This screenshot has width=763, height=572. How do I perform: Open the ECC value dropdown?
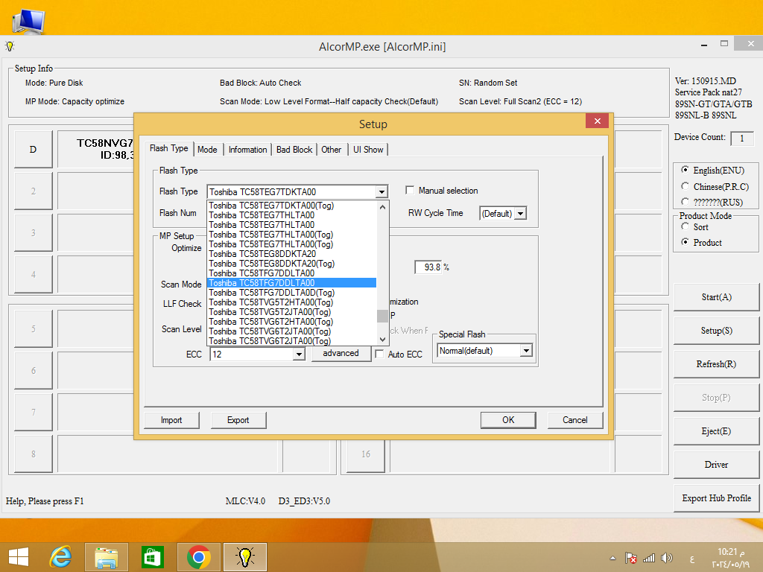point(299,354)
